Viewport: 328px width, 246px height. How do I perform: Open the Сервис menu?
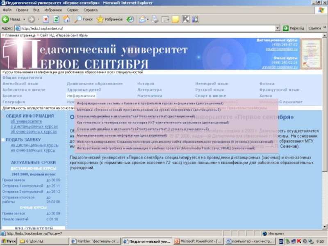tap(73, 10)
